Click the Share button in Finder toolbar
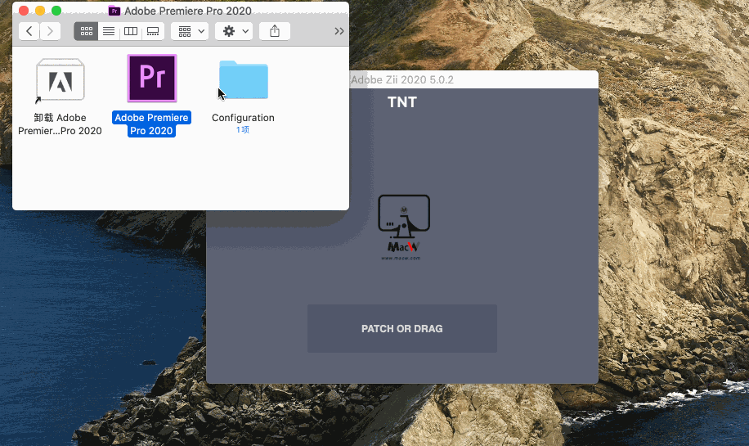The width and height of the screenshot is (749, 446). 275,31
